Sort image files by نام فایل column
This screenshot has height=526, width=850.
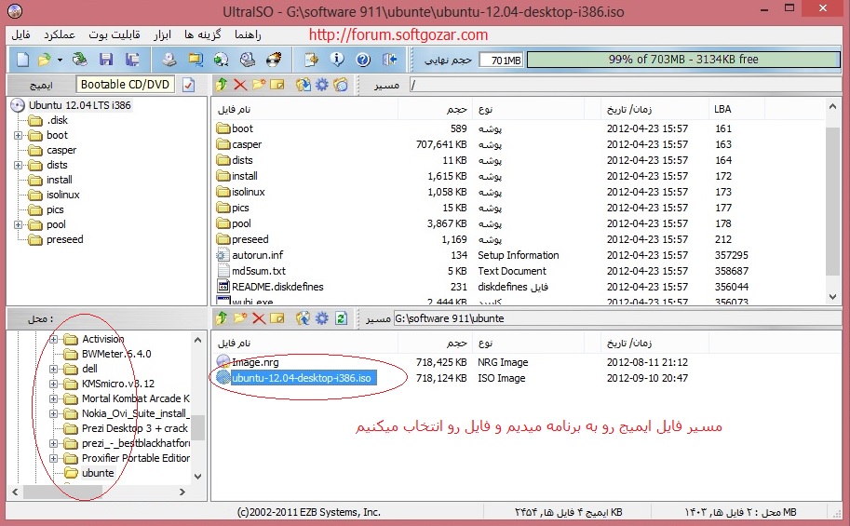click(x=304, y=110)
